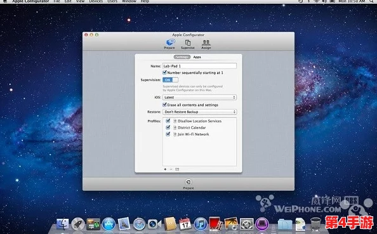The width and height of the screenshot is (377, 234).
Task: Open the Window menu
Action: pyautogui.click(x=129, y=1)
